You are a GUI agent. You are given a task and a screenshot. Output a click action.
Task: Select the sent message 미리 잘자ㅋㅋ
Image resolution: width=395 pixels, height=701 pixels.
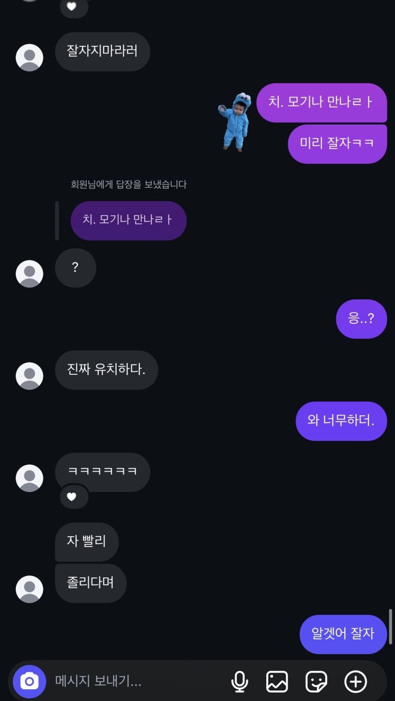(x=337, y=144)
